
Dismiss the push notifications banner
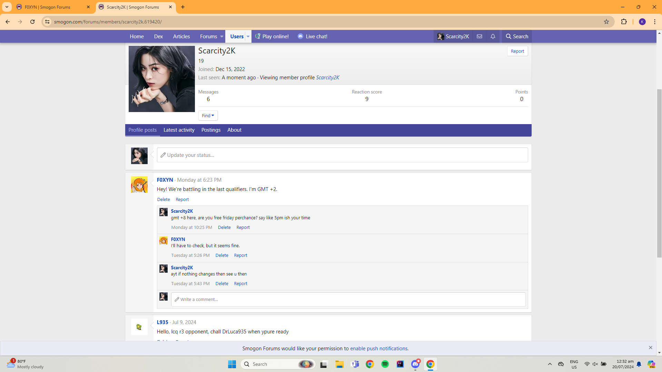(650, 348)
